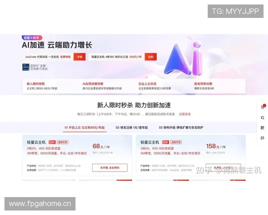Screen dimensions: 268x215
Task: Click the 抢购 button for 轻量云主机 658元
Action: pos(151,57)
